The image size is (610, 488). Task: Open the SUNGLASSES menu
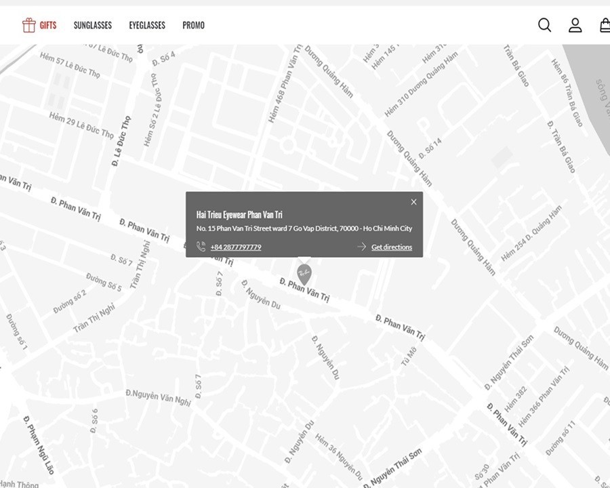pos(92,25)
